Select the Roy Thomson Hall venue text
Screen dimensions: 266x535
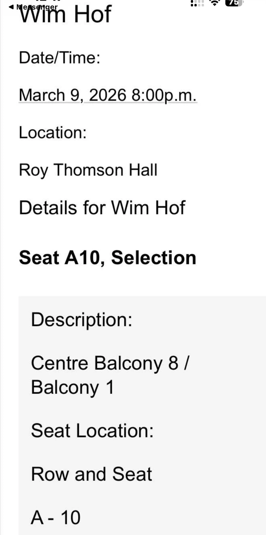point(88,170)
